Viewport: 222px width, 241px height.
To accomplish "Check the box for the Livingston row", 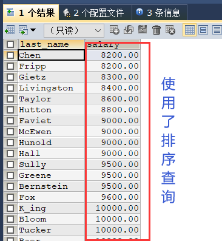I will coord(10,88).
